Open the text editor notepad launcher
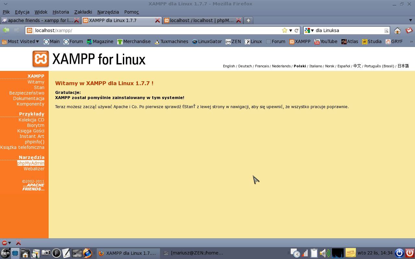Viewport: 415px width, 259px height. pos(66,253)
